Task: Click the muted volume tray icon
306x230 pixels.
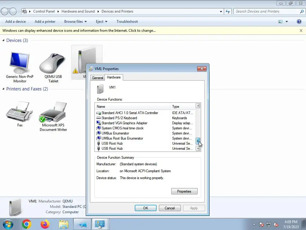Action: pos(276,224)
